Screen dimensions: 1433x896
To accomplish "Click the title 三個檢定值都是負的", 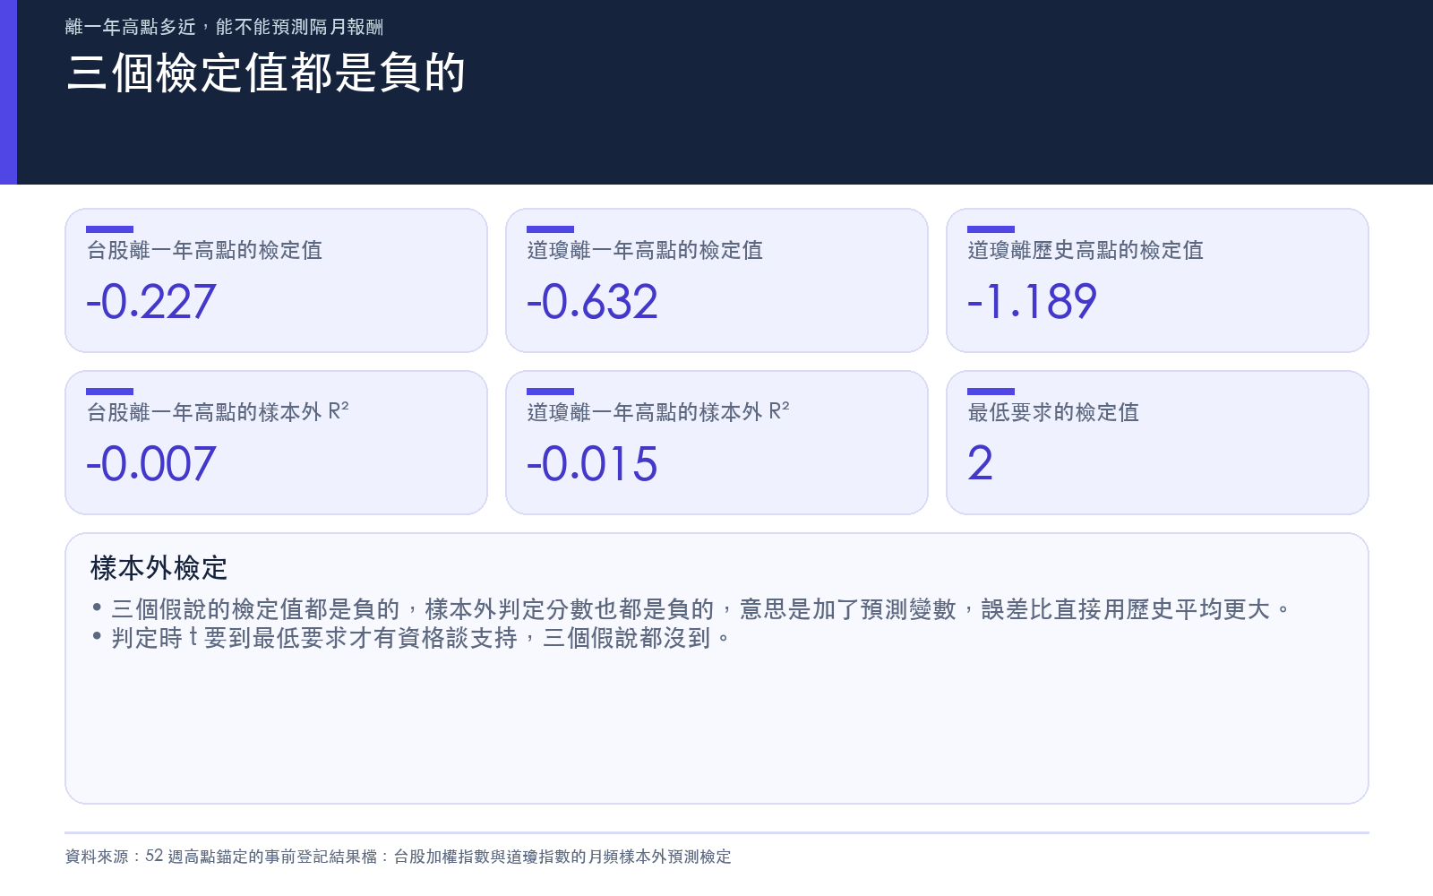I will [266, 73].
